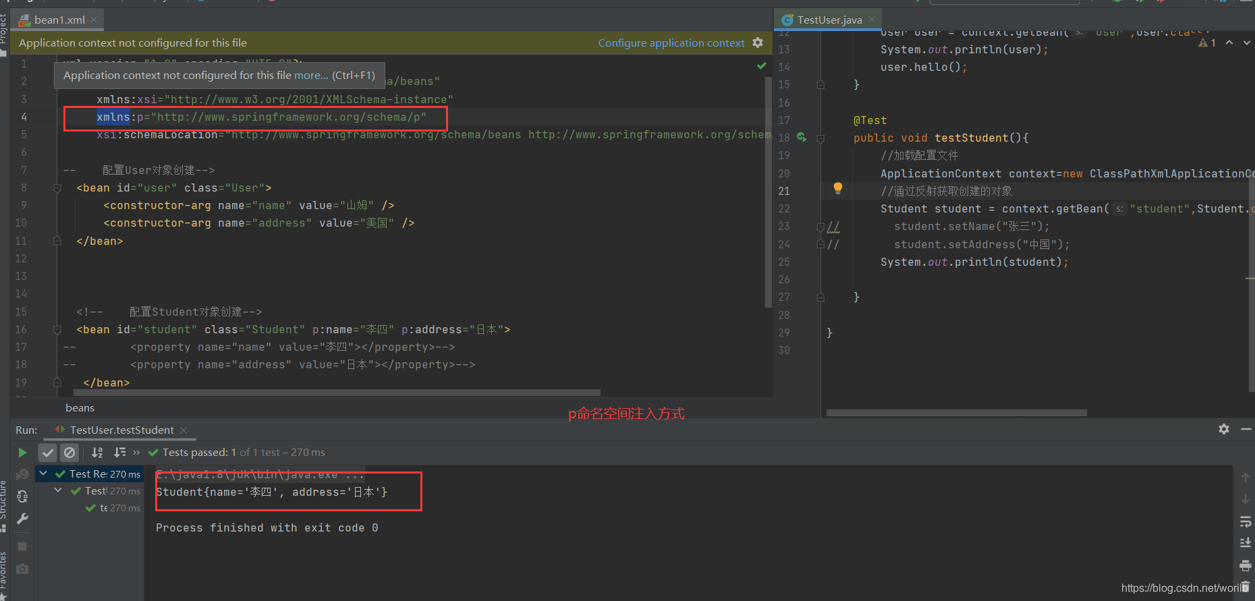Viewport: 1255px width, 601px height.
Task: Fold testStudent method at line 18
Action: [x=820, y=138]
